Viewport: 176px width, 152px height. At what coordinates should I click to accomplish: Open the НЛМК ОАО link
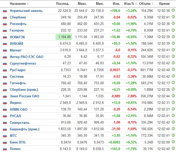19,109
